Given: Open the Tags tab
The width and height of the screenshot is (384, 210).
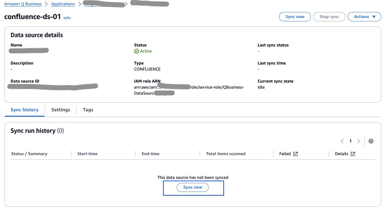Looking at the screenshot, I should 88,110.
